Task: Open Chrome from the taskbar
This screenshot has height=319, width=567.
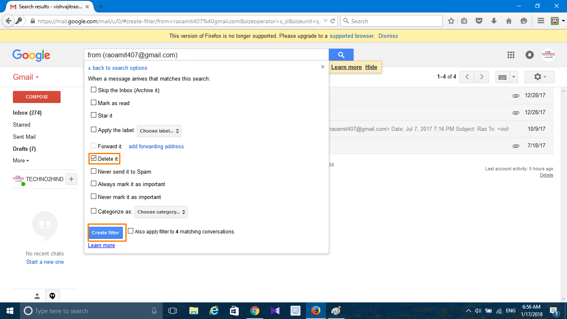Action: tap(255, 311)
